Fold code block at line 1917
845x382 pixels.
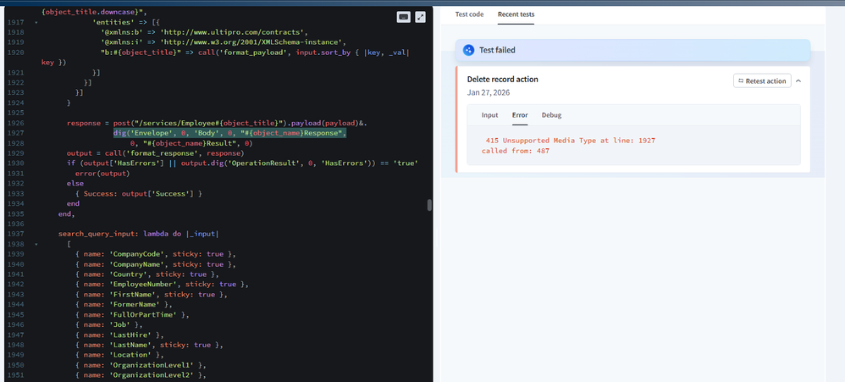[x=36, y=23]
